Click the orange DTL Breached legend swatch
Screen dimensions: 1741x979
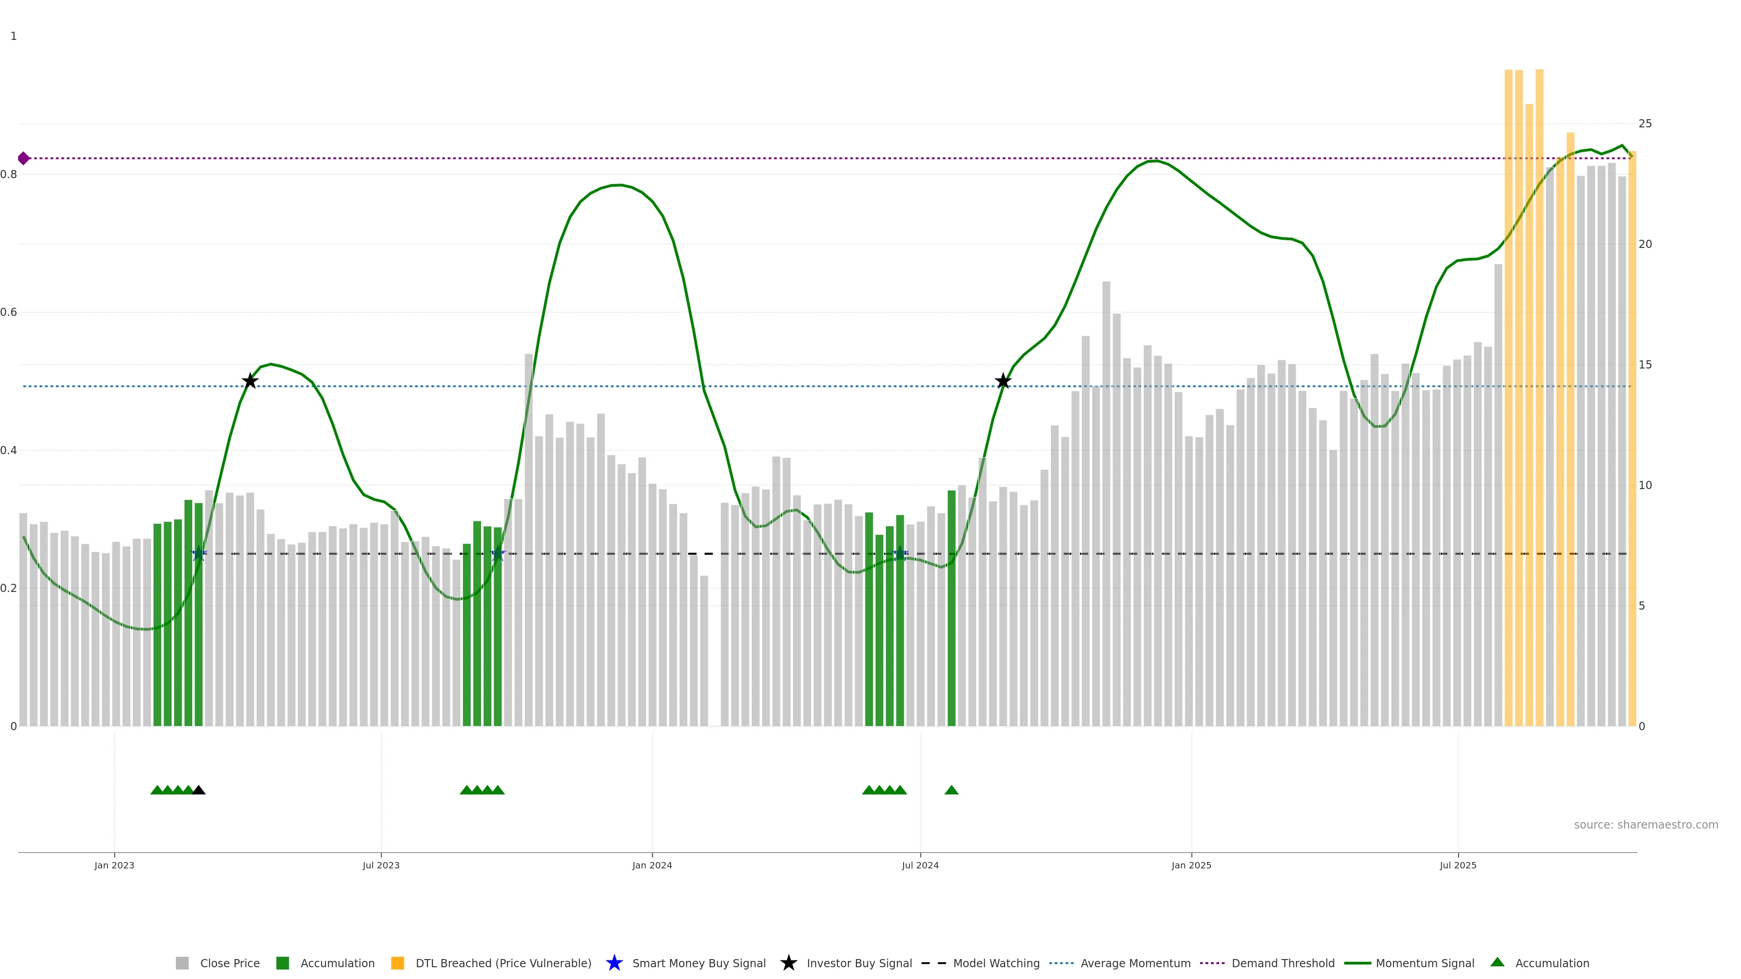pos(398,963)
